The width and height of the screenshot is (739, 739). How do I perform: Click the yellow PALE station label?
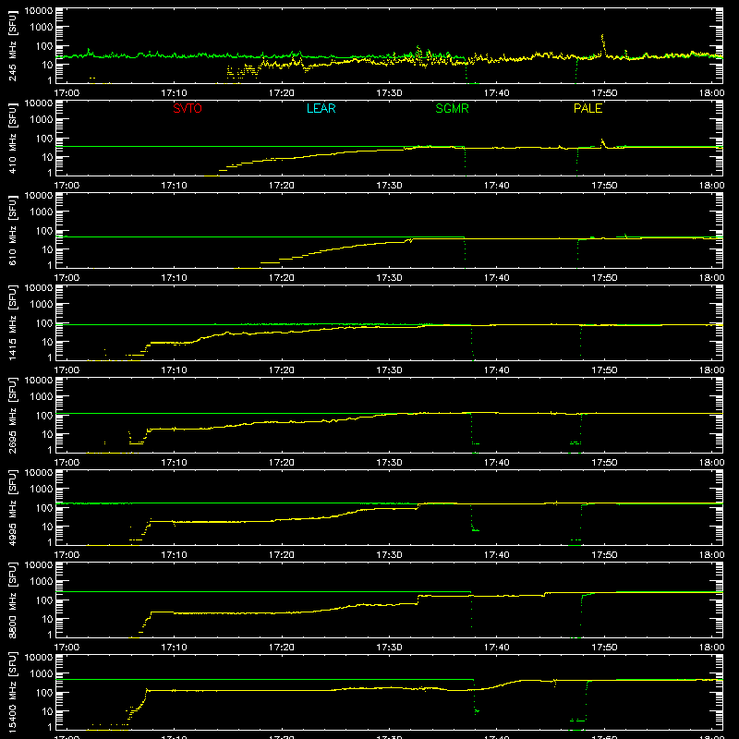tap(588, 108)
